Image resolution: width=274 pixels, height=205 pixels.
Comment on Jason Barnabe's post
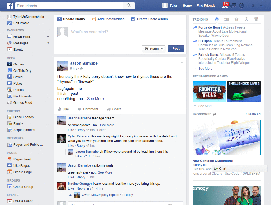pos(88,109)
